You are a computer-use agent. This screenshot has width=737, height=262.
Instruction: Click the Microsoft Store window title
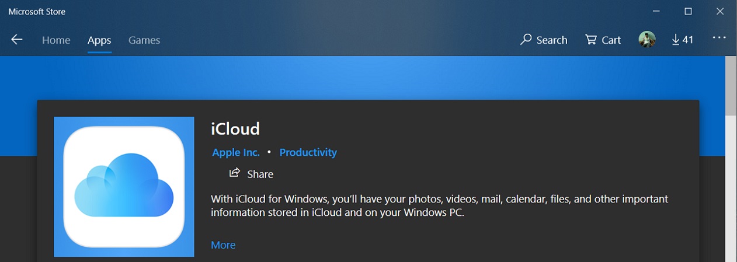(x=37, y=12)
